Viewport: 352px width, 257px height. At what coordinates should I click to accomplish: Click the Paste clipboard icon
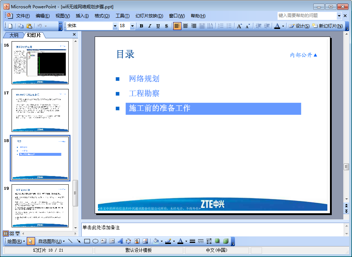coord(29,26)
